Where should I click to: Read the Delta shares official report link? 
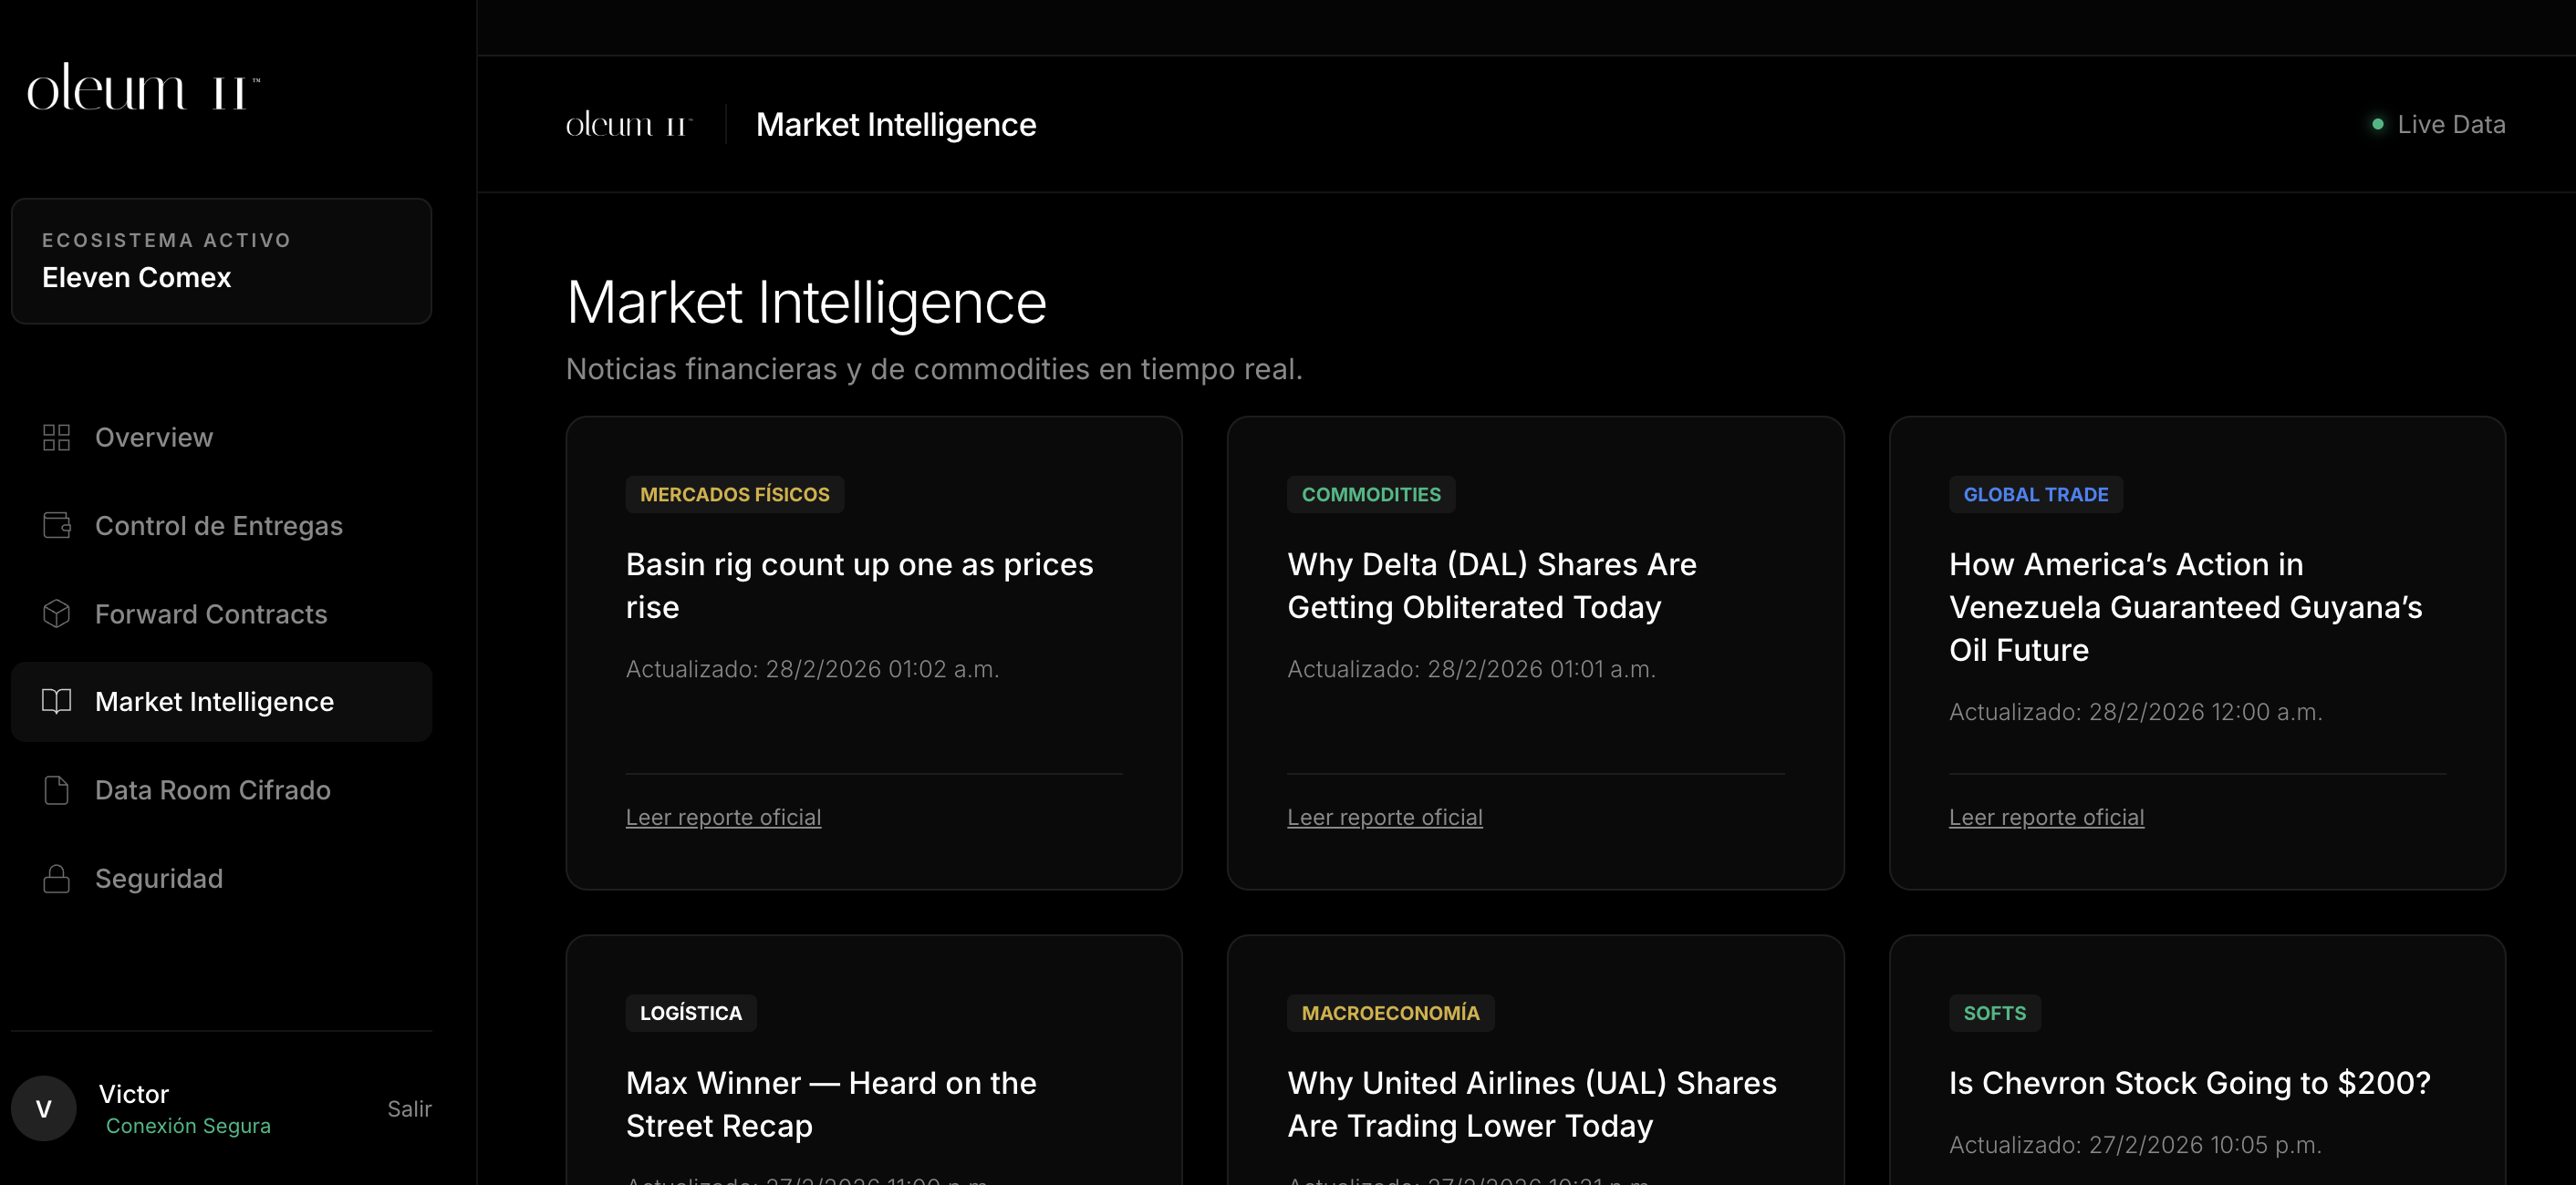click(1385, 817)
